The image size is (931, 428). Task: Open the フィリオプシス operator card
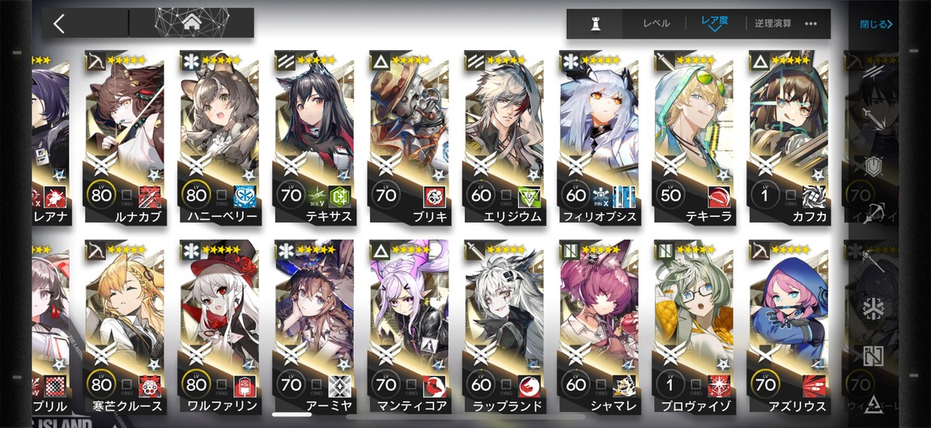(600, 138)
